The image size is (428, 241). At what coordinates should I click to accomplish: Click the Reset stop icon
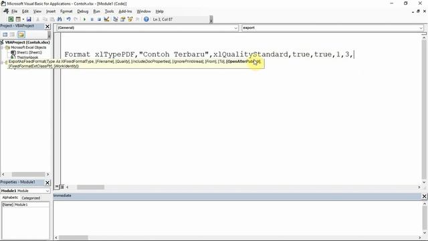pyautogui.click(x=99, y=19)
